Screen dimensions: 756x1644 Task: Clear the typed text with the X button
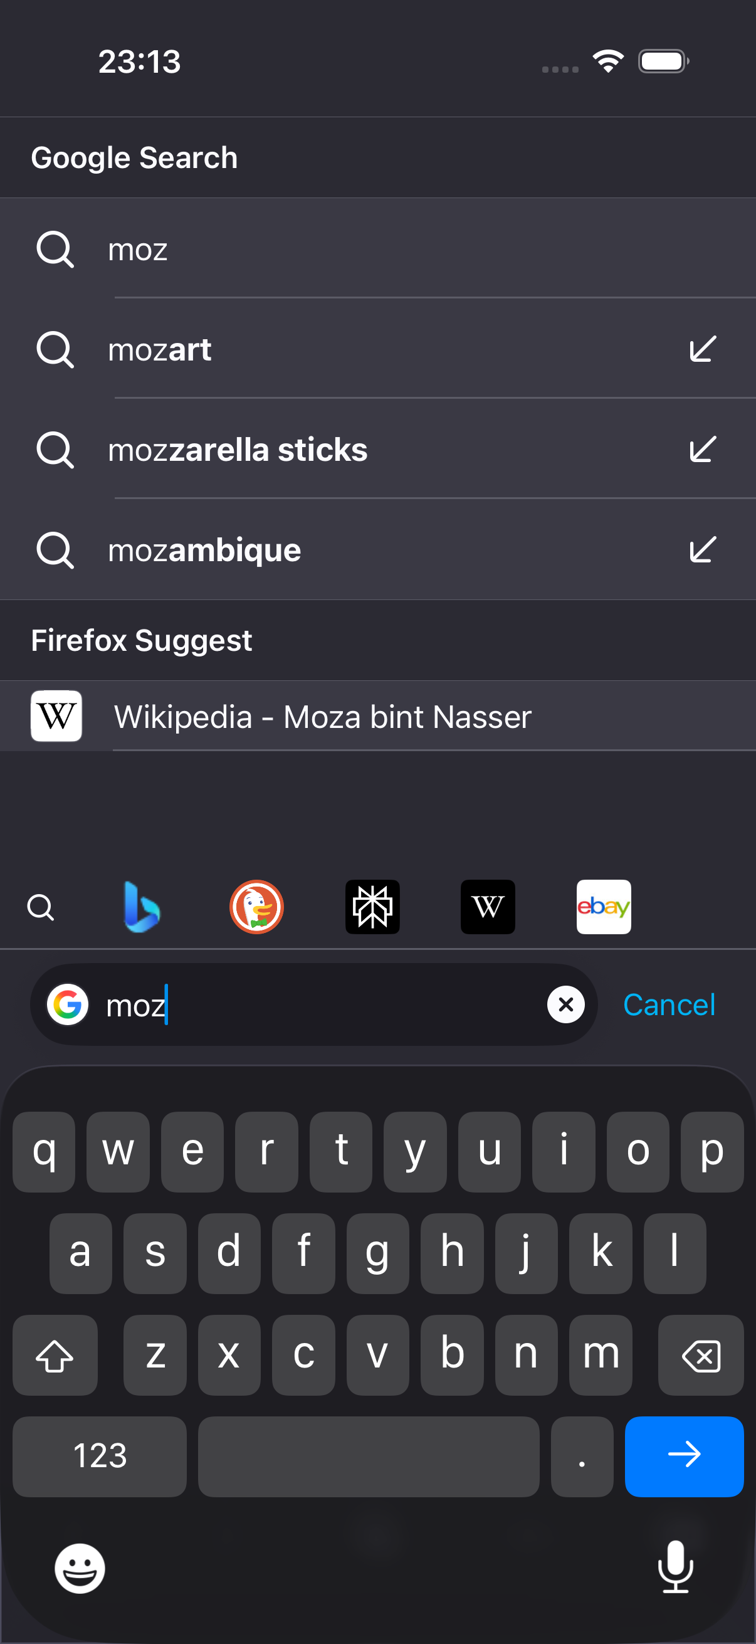click(x=566, y=1004)
